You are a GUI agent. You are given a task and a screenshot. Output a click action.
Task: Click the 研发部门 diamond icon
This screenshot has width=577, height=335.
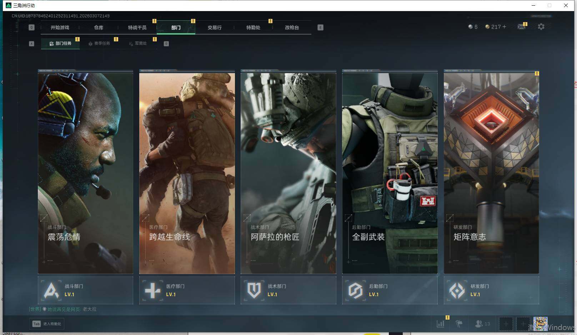click(x=457, y=290)
